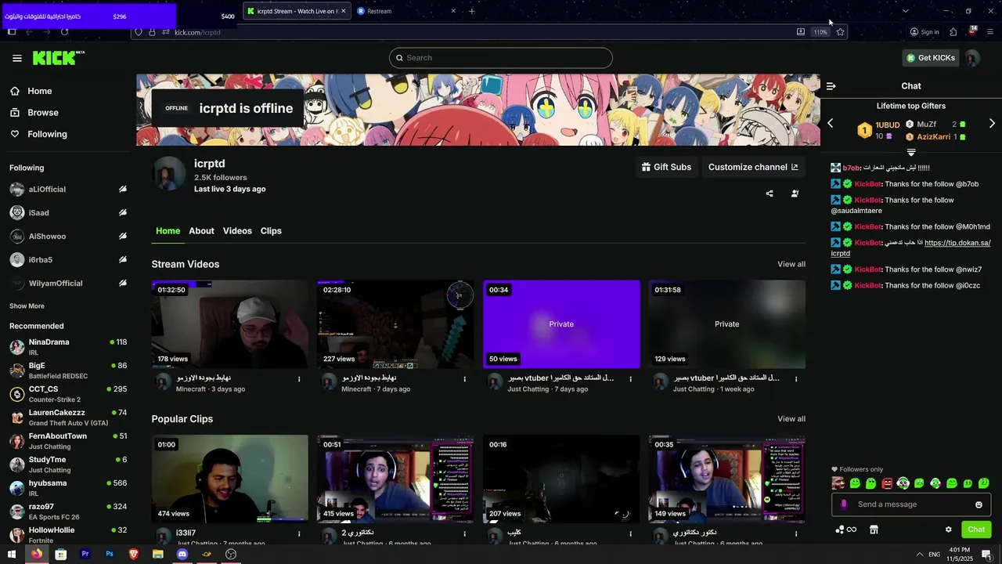
Task: Click the 110% zoom indicator in address bar
Action: tap(820, 32)
